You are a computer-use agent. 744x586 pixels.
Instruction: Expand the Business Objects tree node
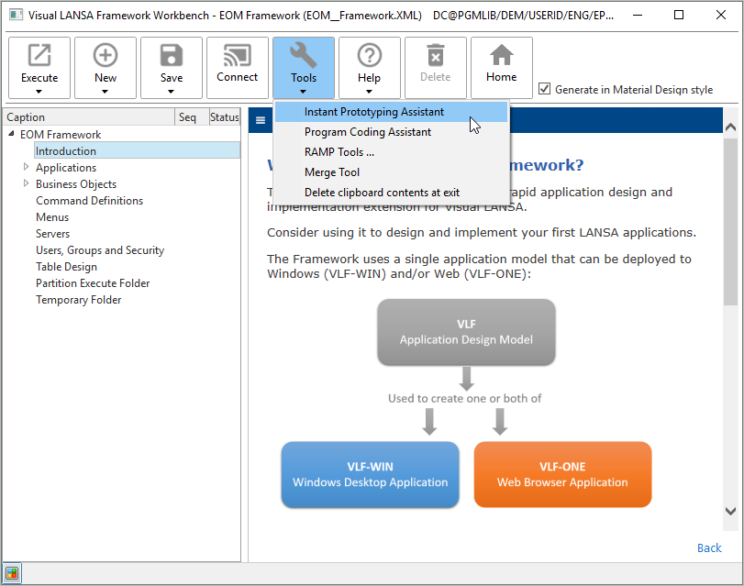pyautogui.click(x=26, y=183)
